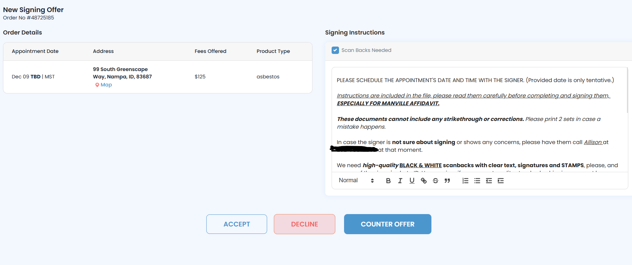The height and width of the screenshot is (265, 632).
Task: Click the underlined Allison contact name
Action: click(x=593, y=142)
